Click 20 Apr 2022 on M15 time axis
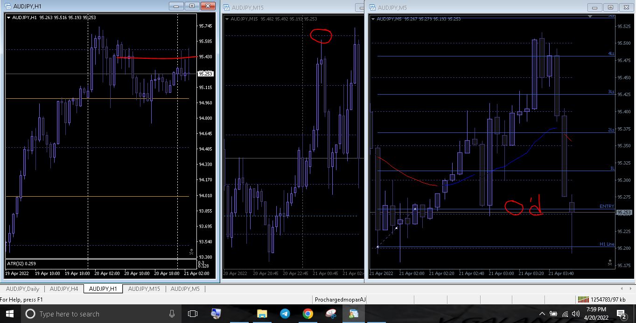 point(235,273)
